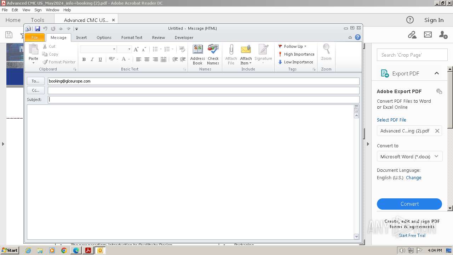Viewport: 453px width, 255px height.
Task: Open the Format Text ribbon tab
Action: pos(132,38)
